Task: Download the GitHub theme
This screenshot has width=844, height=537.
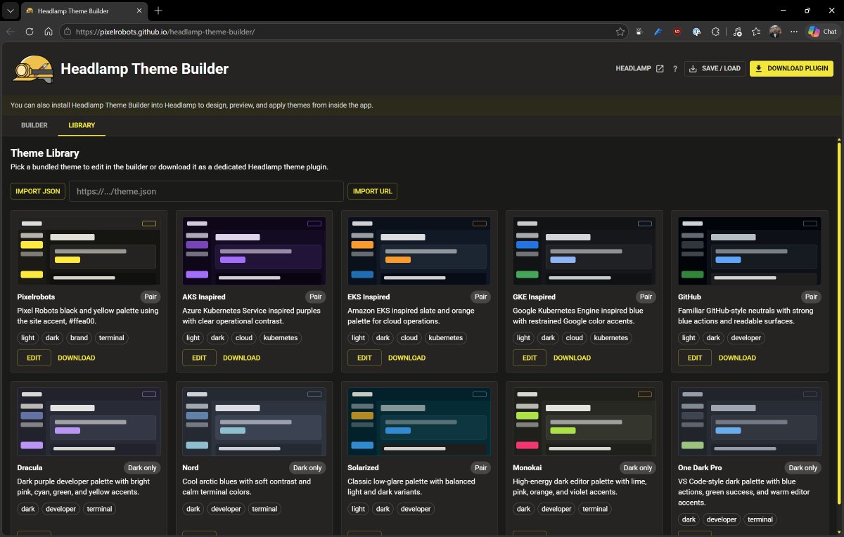Action: pos(737,358)
